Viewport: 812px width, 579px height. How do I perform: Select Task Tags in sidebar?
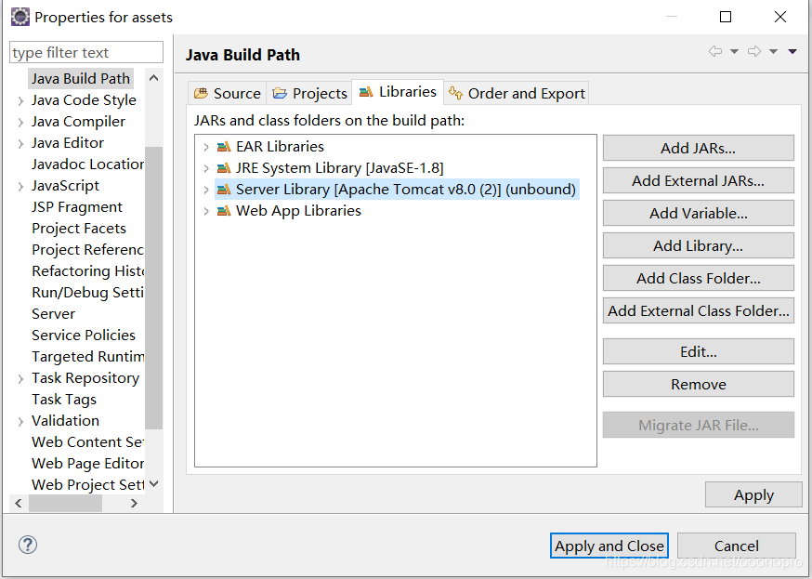tap(64, 400)
